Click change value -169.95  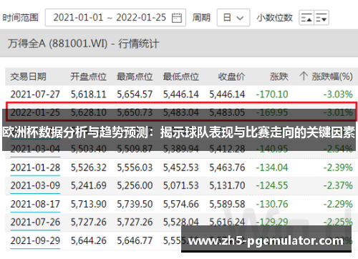point(272,112)
